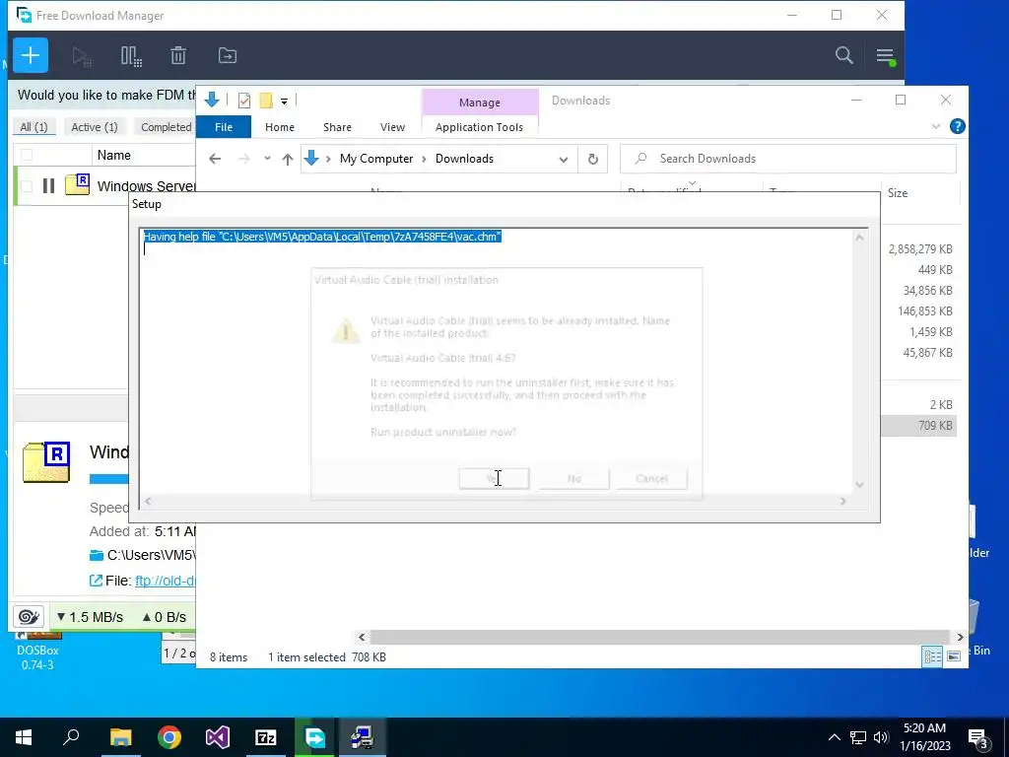The width and height of the screenshot is (1009, 757).
Task: Open the Setup installer taskbar icon
Action: 363,737
